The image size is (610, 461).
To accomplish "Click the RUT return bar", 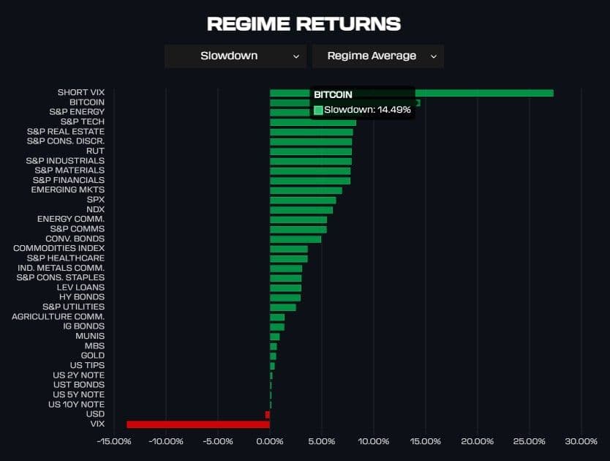I will click(x=311, y=151).
